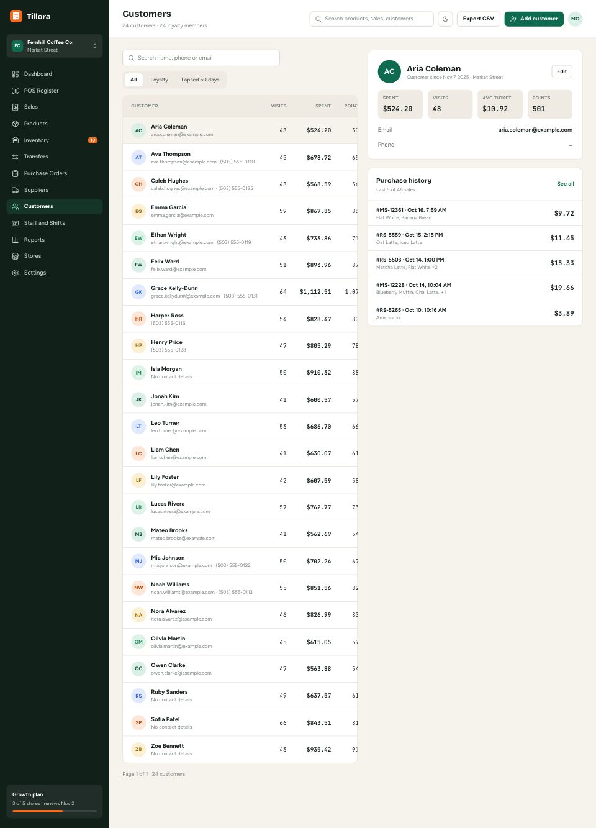
Task: Open Purchase Orders menu item
Action: click(x=55, y=173)
